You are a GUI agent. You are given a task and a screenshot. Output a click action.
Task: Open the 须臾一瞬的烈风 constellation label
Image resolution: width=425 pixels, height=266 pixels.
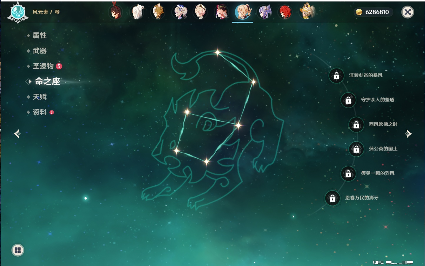(378, 173)
